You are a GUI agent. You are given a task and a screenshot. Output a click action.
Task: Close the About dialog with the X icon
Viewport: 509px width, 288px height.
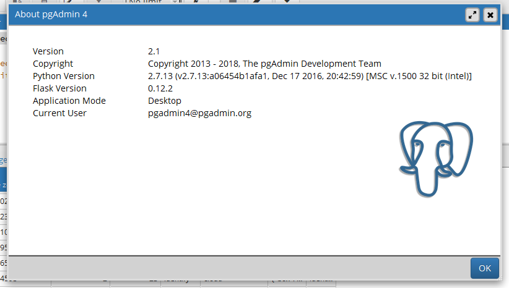click(x=490, y=15)
